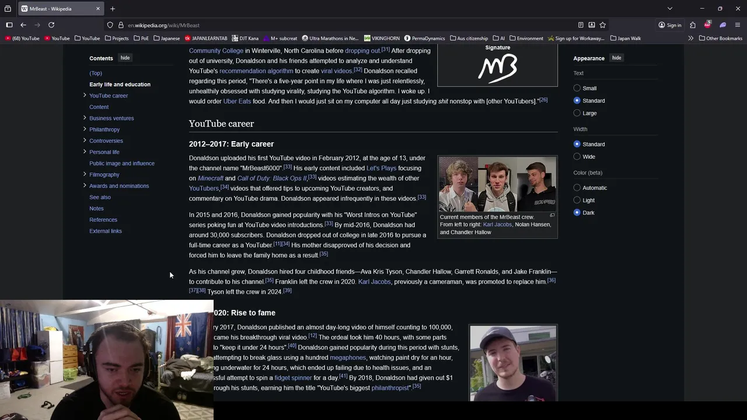Open the VIKINGHORN bookmark
The height and width of the screenshot is (420, 747).
382,38
